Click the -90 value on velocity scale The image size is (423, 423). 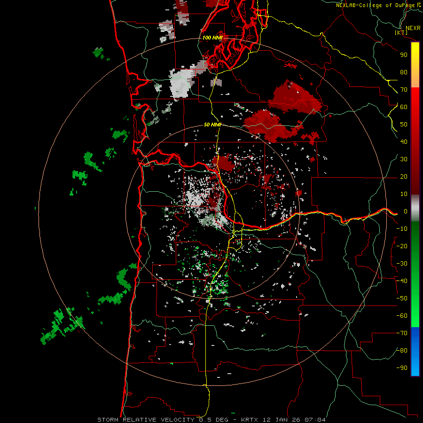pos(402,368)
